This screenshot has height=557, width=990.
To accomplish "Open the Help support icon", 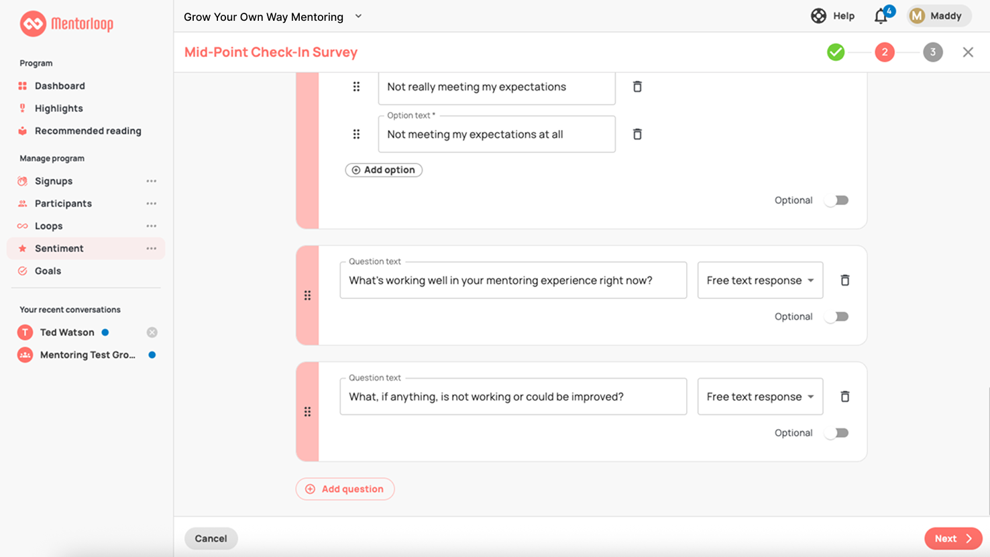I will (x=818, y=16).
